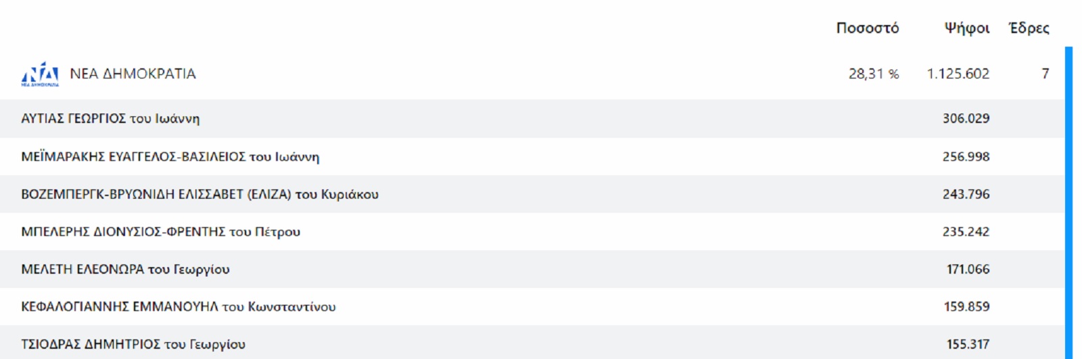Click the 306.029 vote count
The width and height of the screenshot is (1082, 359).
pyautogui.click(x=966, y=118)
